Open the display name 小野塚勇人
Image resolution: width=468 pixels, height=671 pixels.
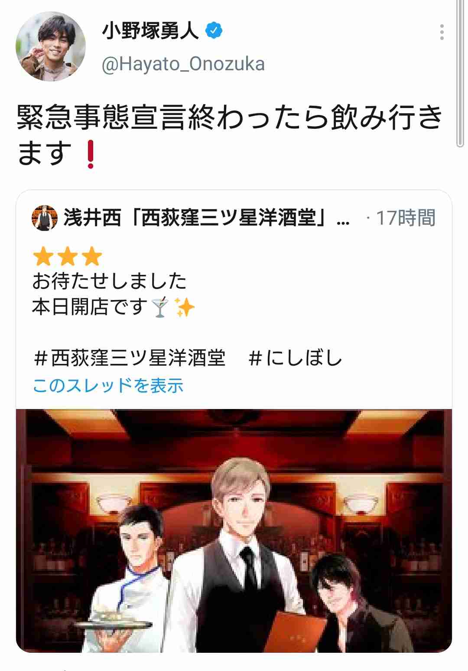[150, 31]
